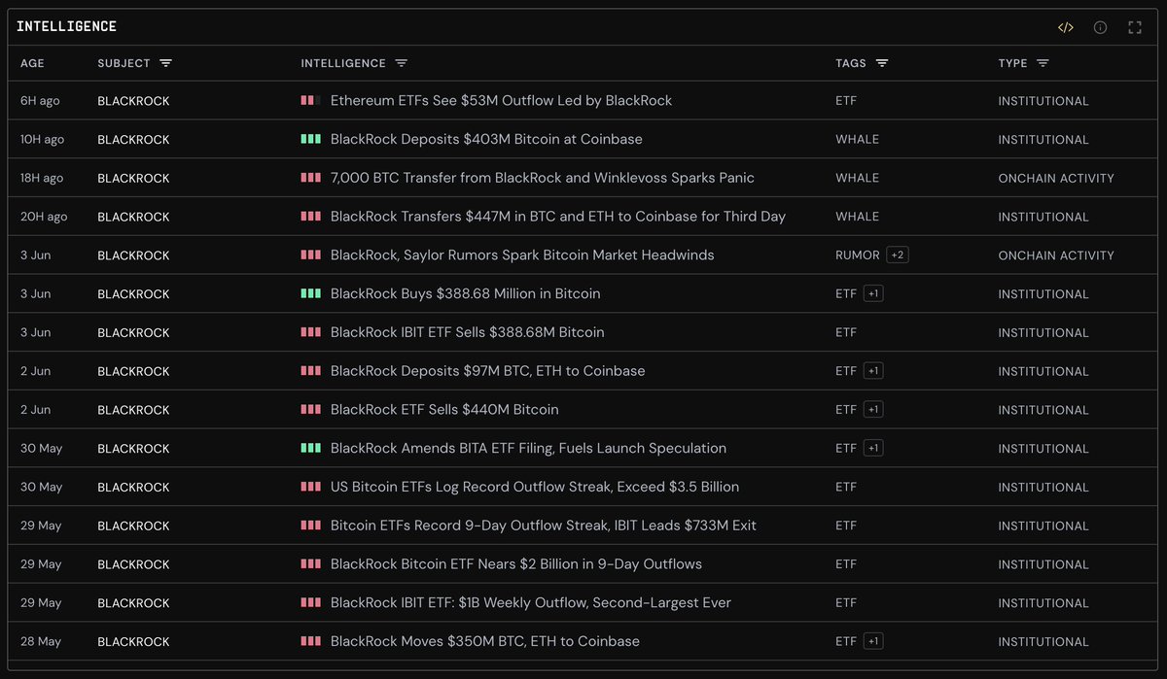This screenshot has height=679, width=1167.
Task: Open the Subject column filter
Action: (165, 63)
